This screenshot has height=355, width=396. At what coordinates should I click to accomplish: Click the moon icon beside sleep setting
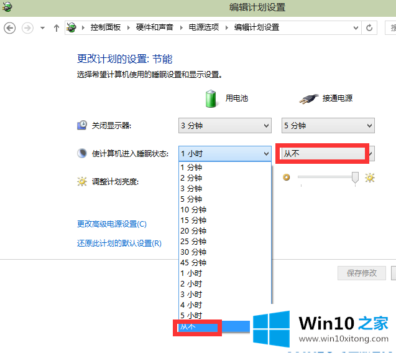[82, 153]
